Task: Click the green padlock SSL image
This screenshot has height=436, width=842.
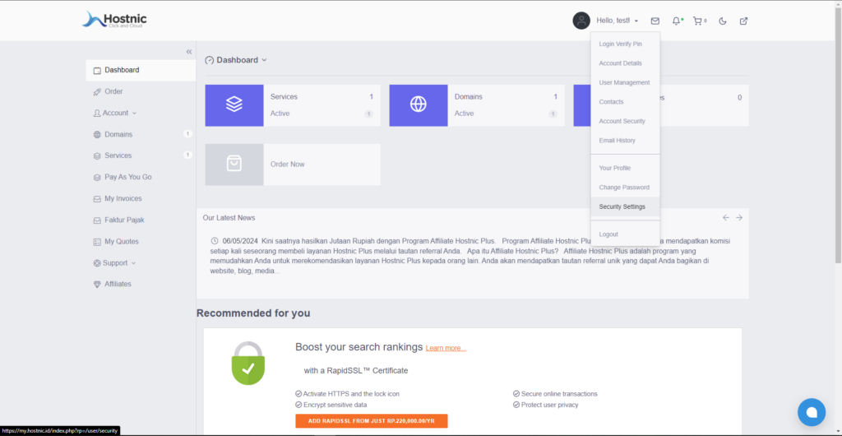Action: click(248, 364)
